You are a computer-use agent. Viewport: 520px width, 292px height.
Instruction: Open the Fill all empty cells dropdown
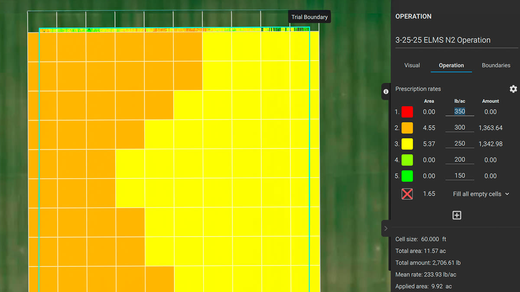[477, 194]
